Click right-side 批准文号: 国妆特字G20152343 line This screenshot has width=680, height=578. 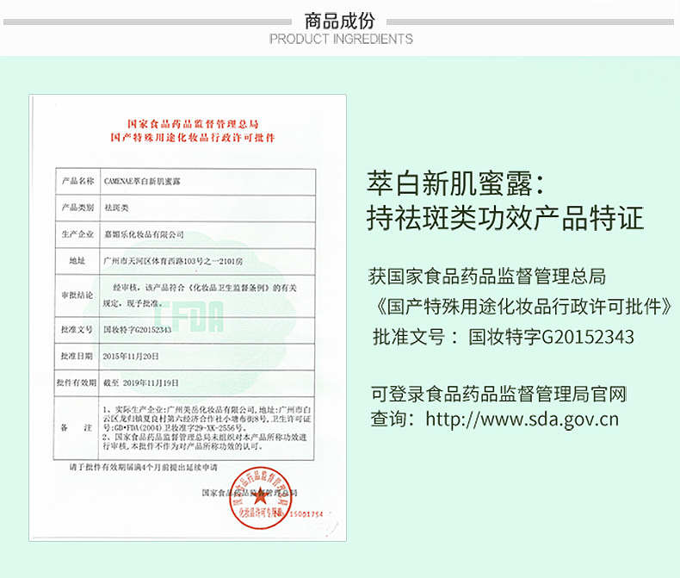pos(504,337)
